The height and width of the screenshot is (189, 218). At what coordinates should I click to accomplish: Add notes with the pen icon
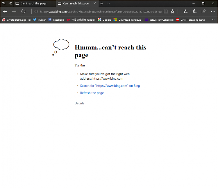pos(194,12)
